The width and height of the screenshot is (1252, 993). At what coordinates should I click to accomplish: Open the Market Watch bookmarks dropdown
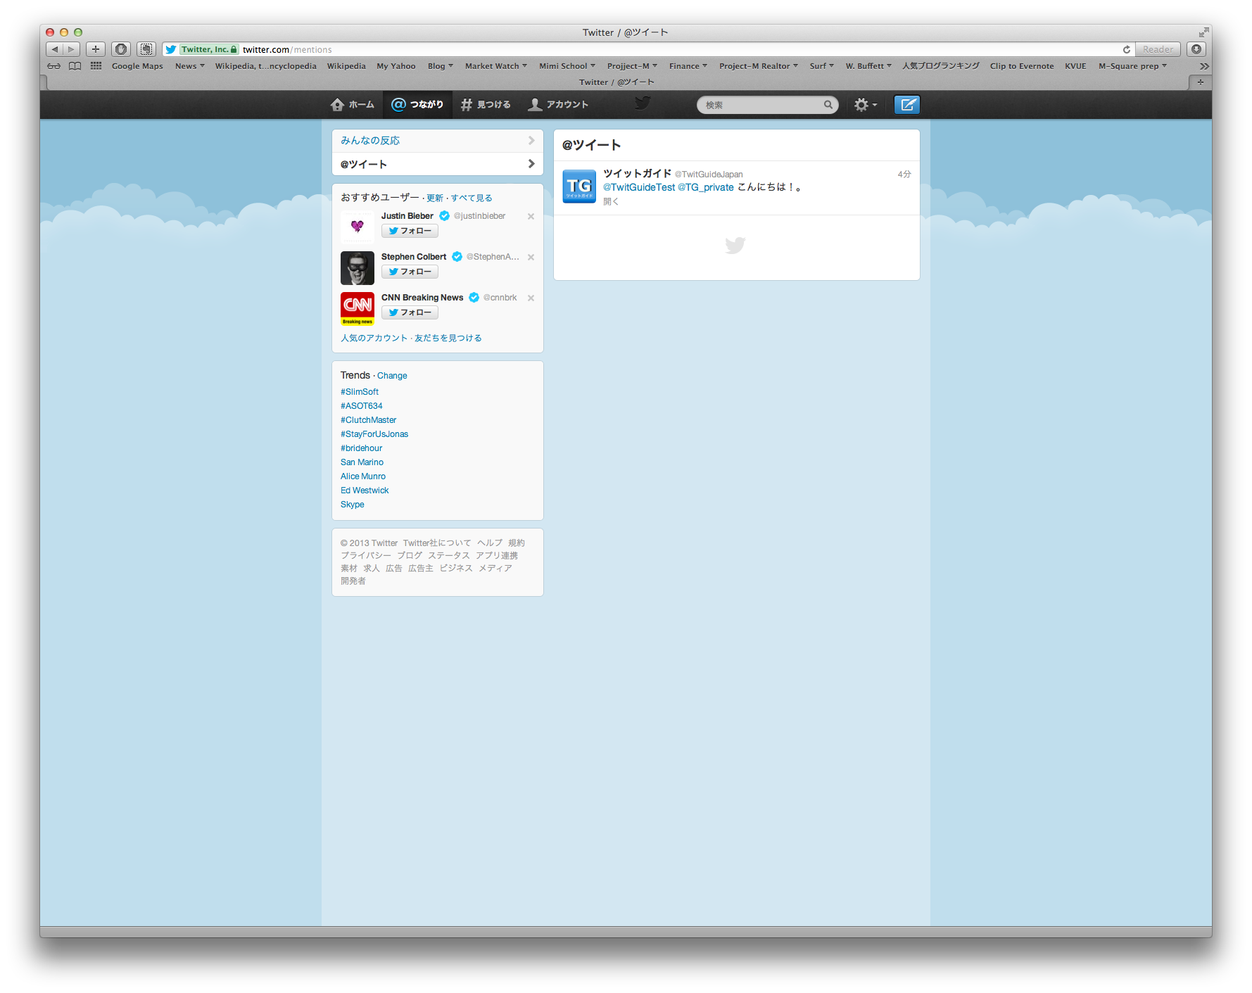496,66
